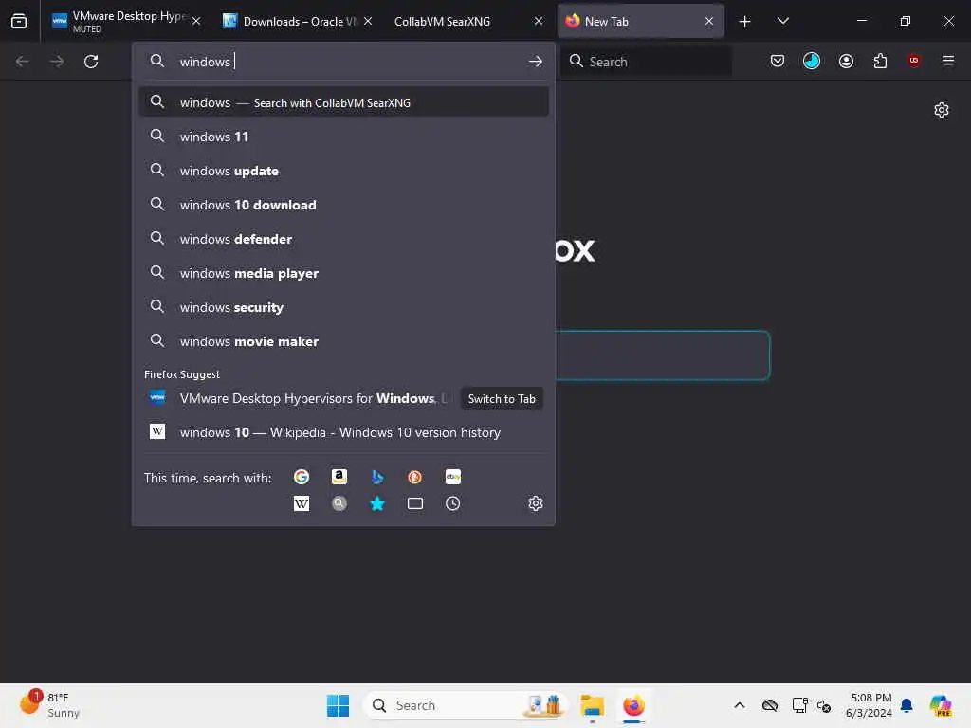The height and width of the screenshot is (728, 971).
Task: Search Bookmarks using the star icon
Action: click(377, 503)
